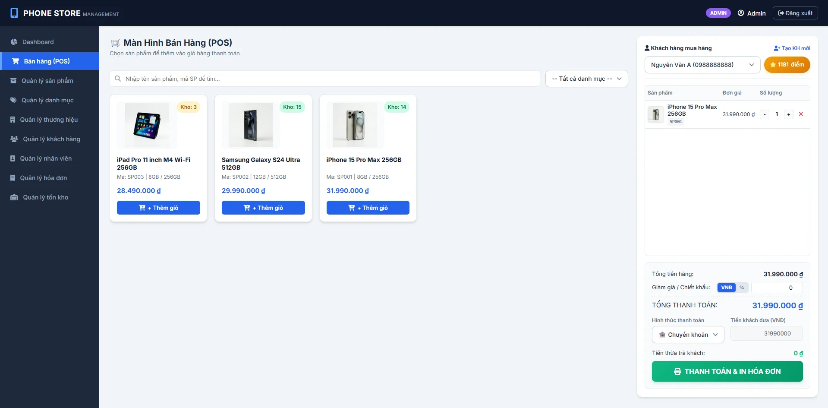Image resolution: width=828 pixels, height=408 pixels.
Task: Select percent discount mode
Action: coord(742,288)
